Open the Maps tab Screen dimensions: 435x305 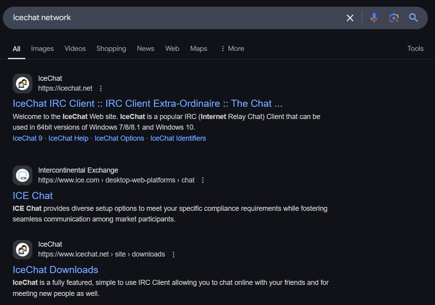(x=199, y=49)
